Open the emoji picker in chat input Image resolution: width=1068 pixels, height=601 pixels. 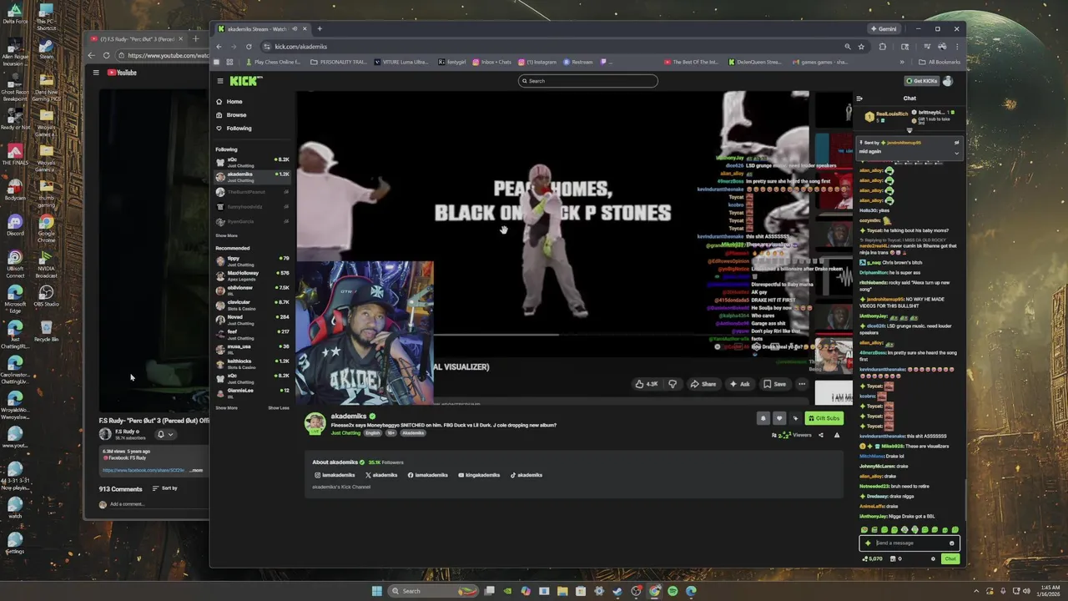point(951,543)
